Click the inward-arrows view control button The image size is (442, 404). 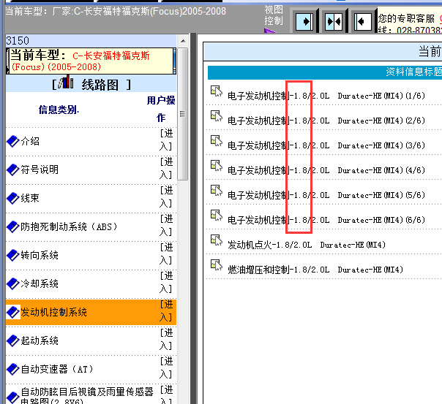(x=334, y=21)
